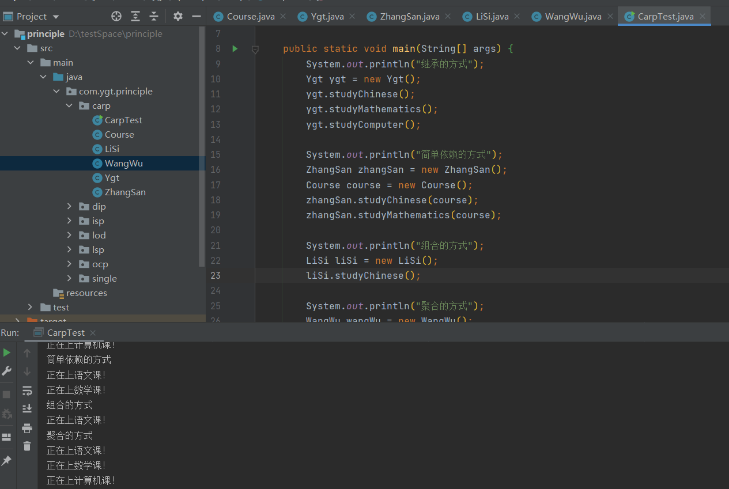Toggle soft-wrap in the Run console
Viewport: 729px width, 489px height.
click(x=27, y=391)
